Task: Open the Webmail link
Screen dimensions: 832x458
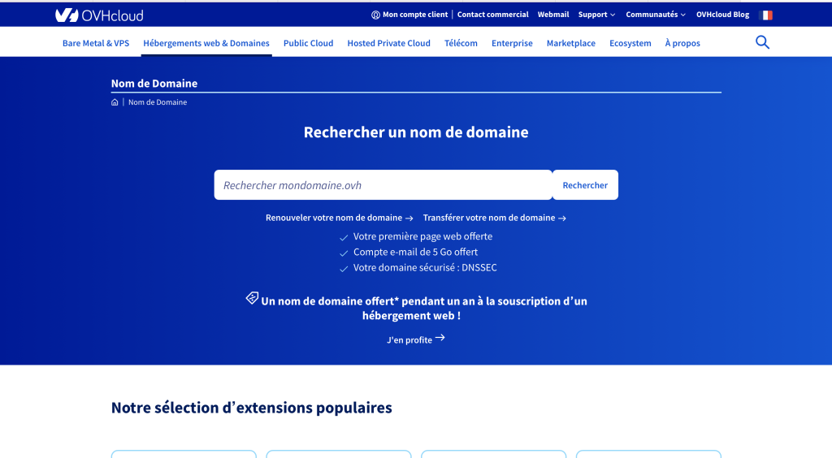Action: [x=553, y=15]
